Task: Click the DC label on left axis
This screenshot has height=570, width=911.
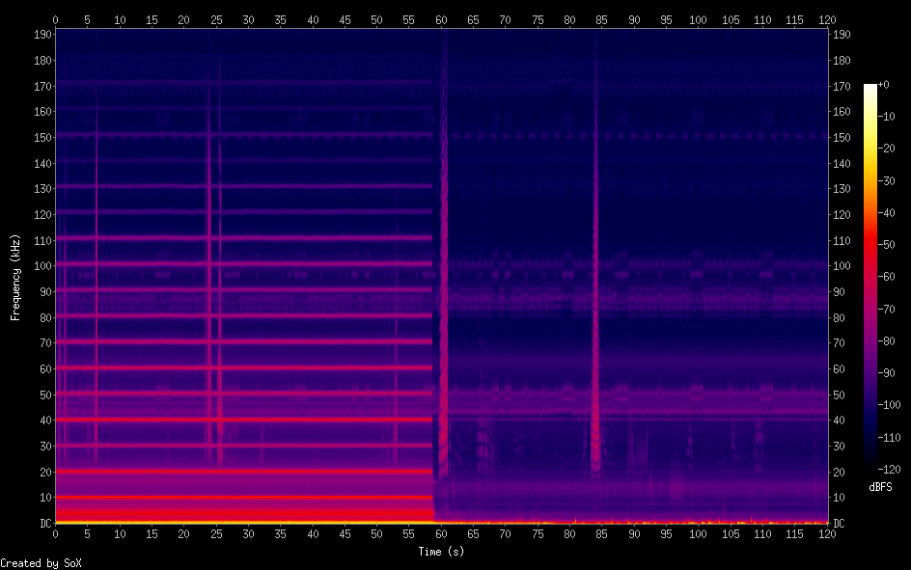Action: pyautogui.click(x=42, y=523)
